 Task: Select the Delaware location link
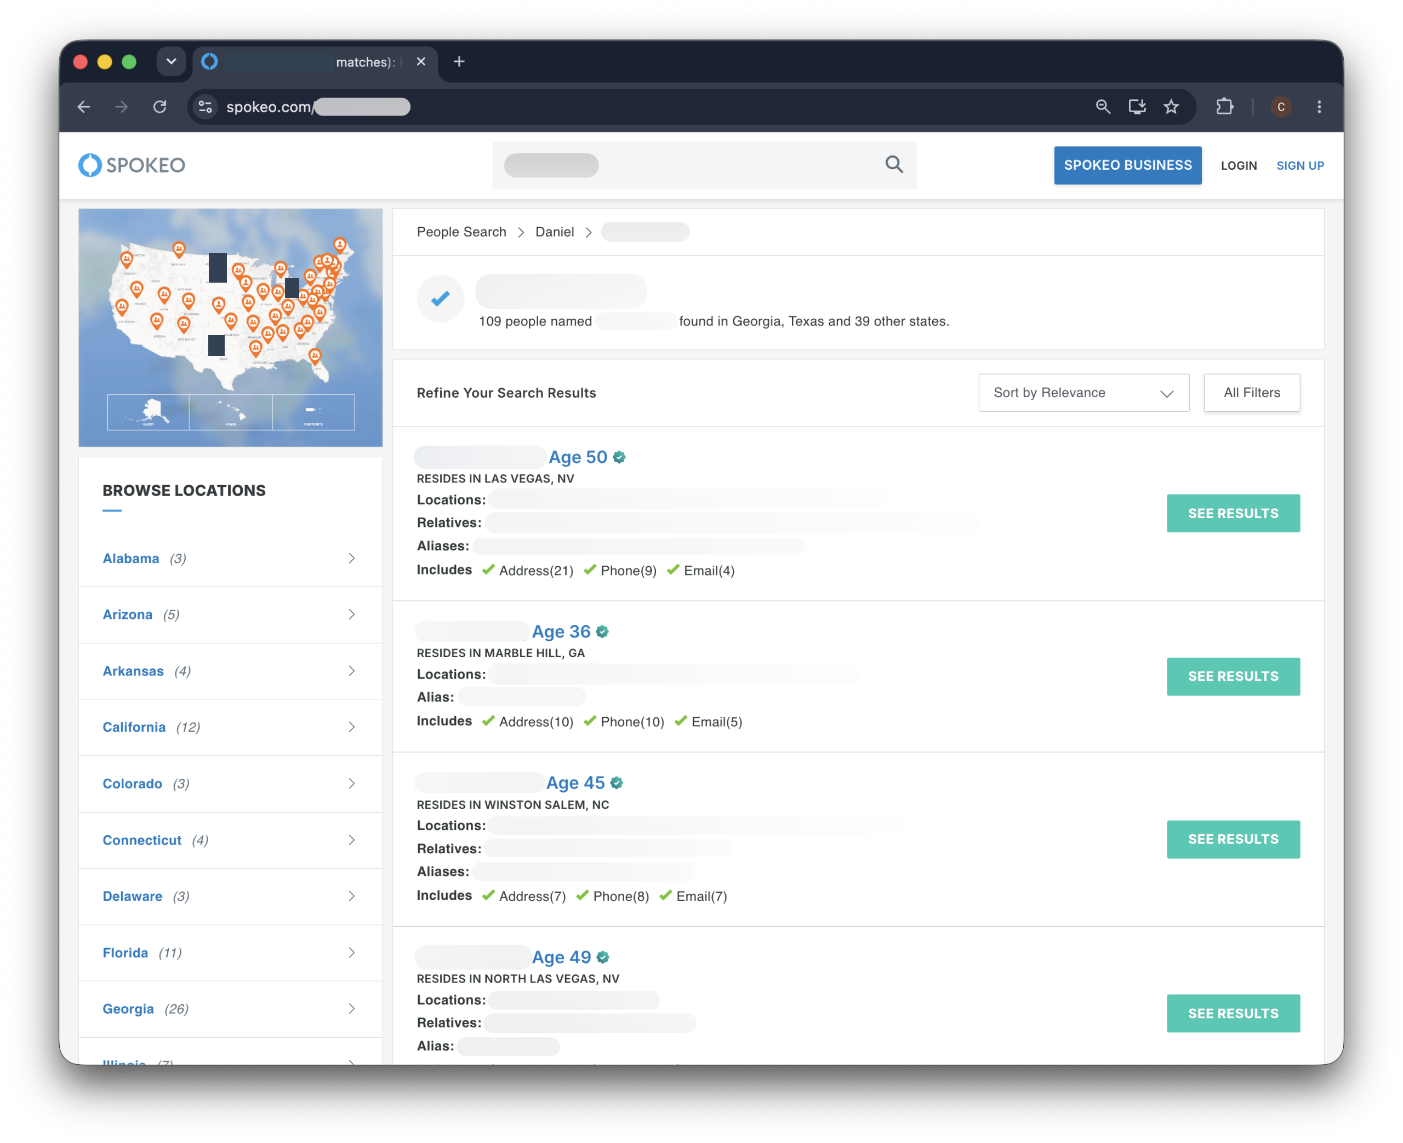(x=133, y=896)
